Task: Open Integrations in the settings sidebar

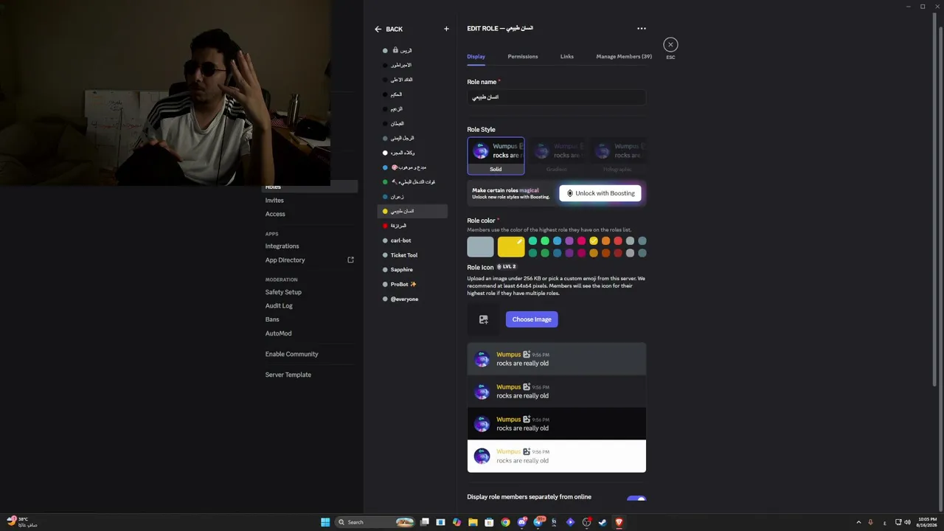Action: coord(282,246)
